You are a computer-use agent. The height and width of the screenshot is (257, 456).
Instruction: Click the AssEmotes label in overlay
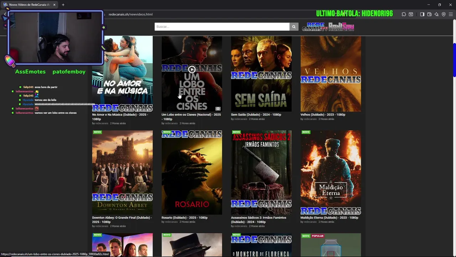pyautogui.click(x=30, y=72)
